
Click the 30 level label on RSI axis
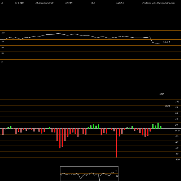(x=3, y=53)
